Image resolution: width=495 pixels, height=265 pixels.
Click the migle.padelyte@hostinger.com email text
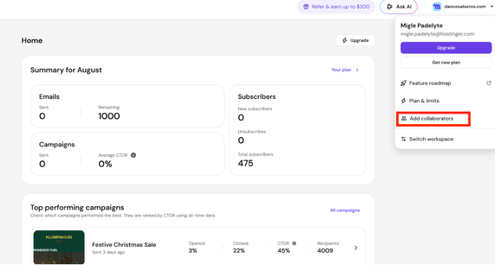click(x=437, y=33)
